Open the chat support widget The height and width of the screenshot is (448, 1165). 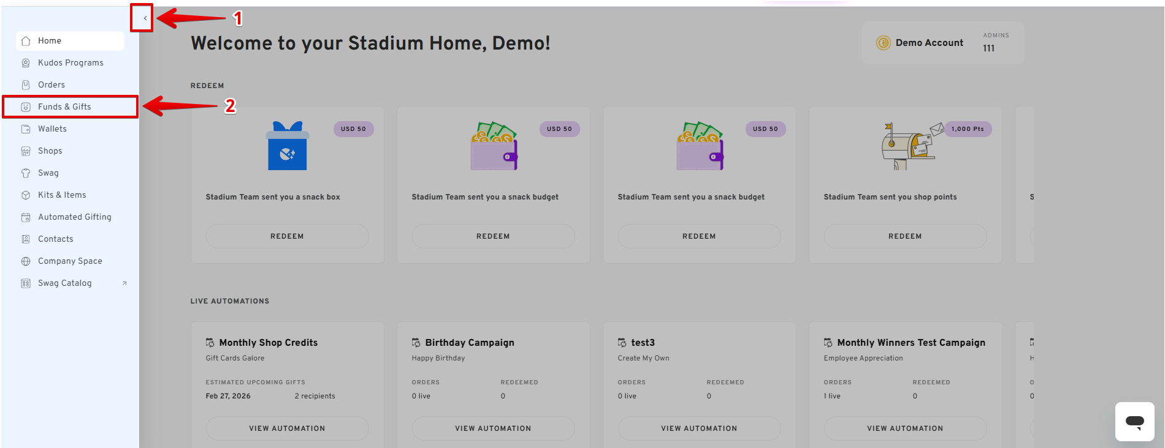click(1134, 421)
